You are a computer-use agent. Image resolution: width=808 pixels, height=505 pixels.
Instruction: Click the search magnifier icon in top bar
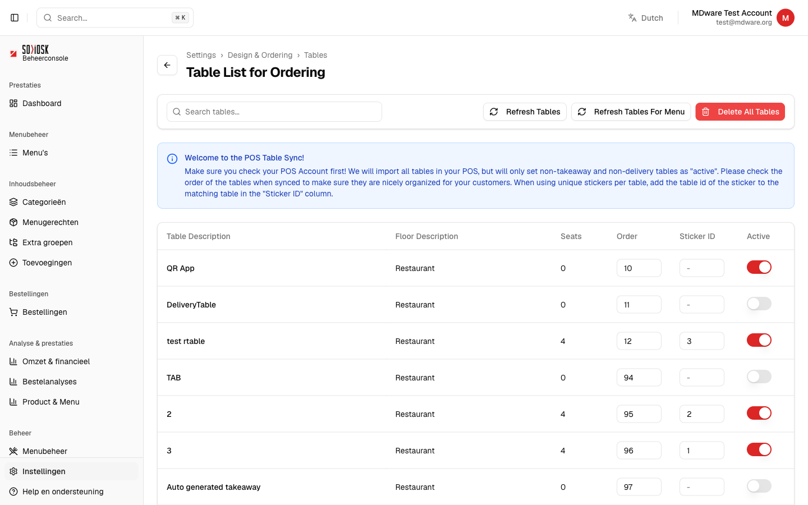[48, 18]
